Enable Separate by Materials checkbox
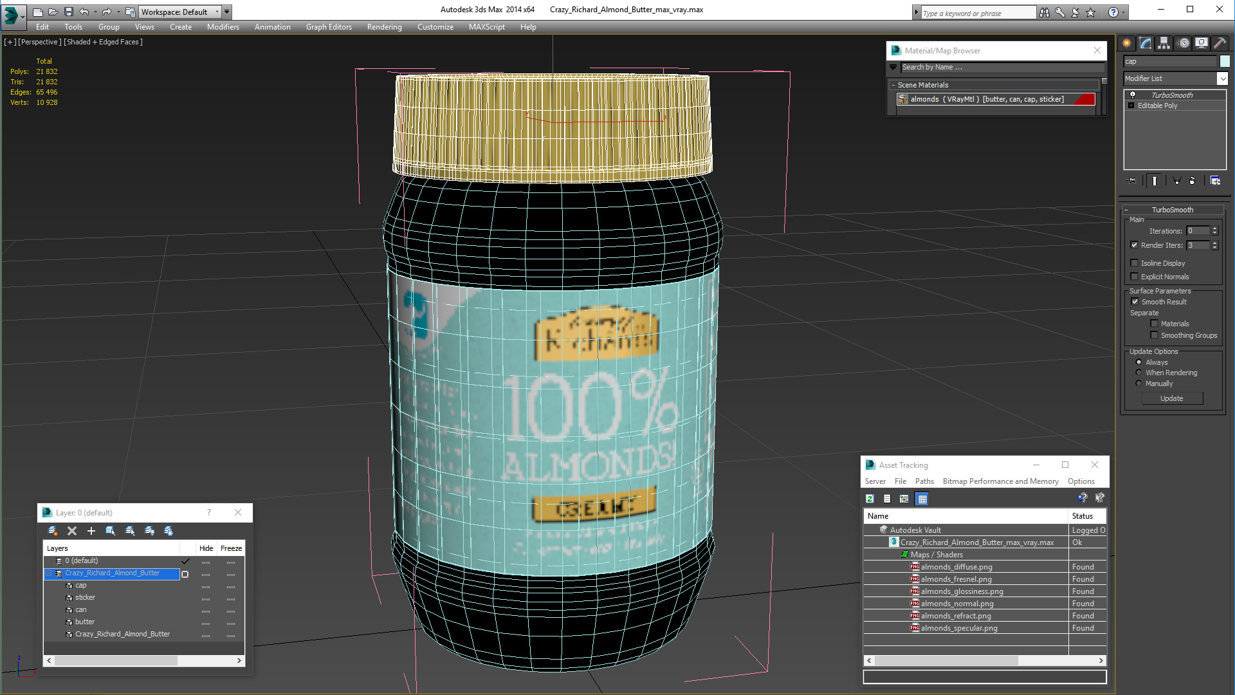This screenshot has height=695, width=1235. point(1154,324)
